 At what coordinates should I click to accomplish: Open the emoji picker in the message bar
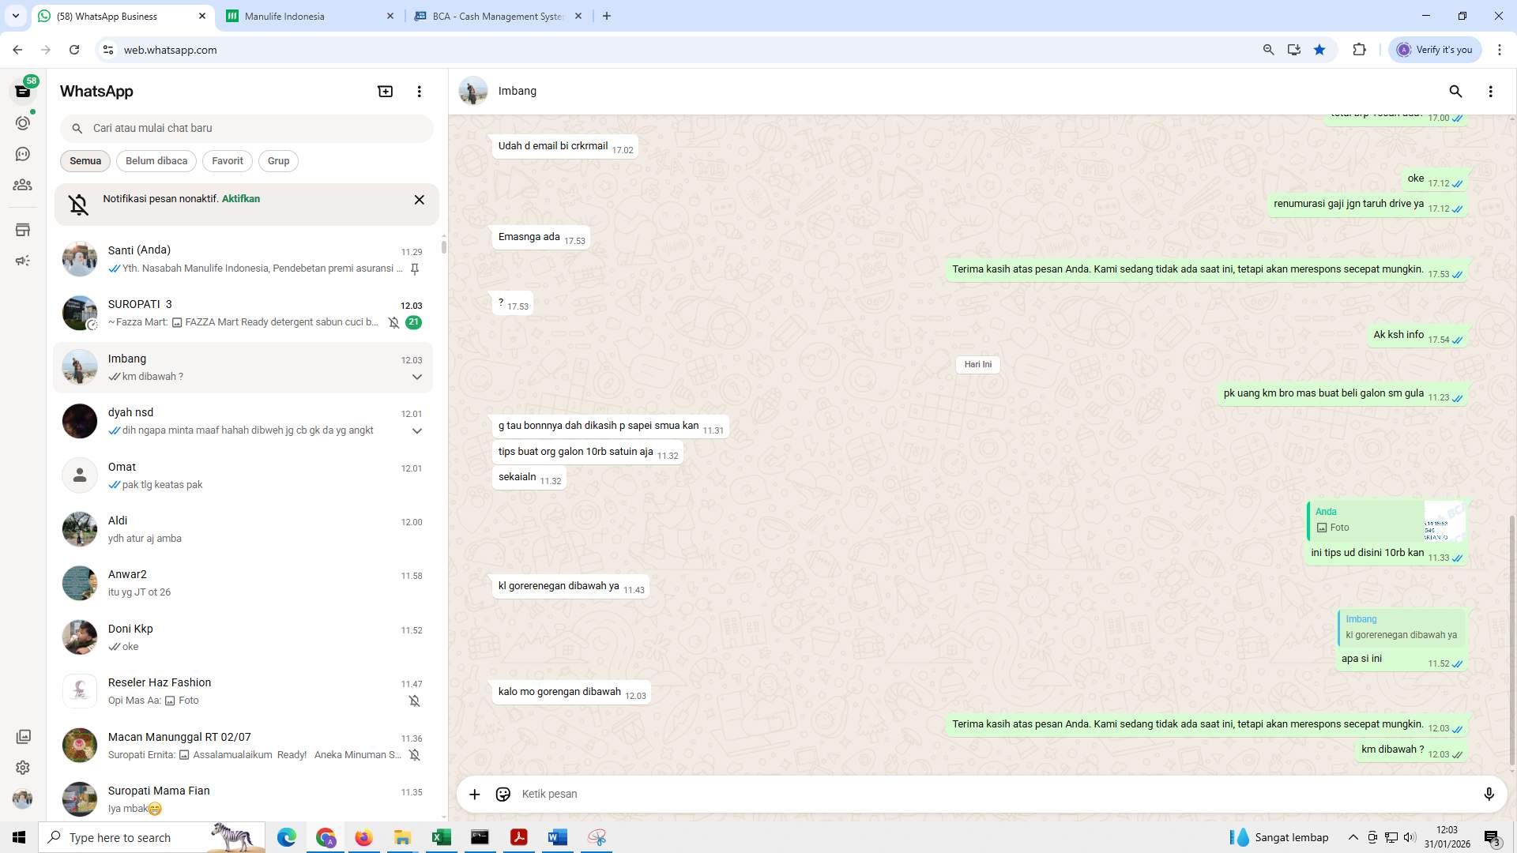[503, 794]
